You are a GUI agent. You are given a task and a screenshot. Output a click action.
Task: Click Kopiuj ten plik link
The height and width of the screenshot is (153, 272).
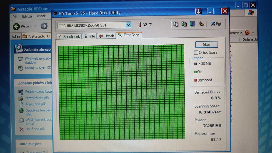(35, 104)
